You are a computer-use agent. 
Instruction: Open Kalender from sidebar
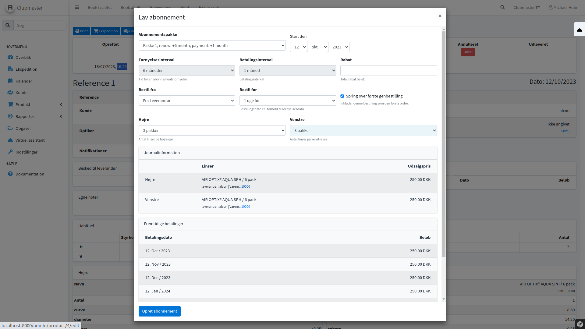tap(24, 81)
